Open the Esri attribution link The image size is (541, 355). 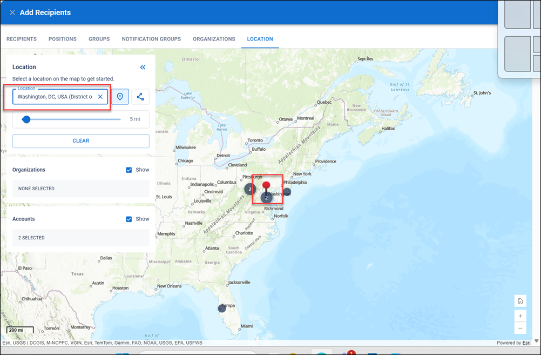526,343
